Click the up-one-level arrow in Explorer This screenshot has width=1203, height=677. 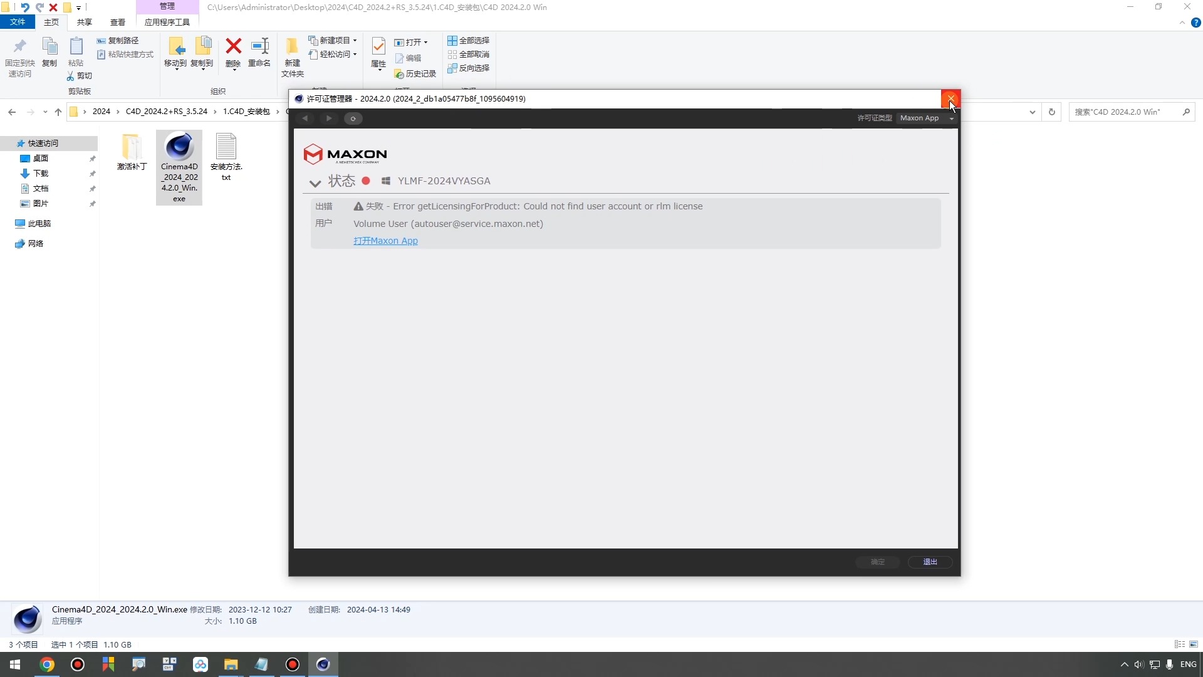(x=58, y=112)
